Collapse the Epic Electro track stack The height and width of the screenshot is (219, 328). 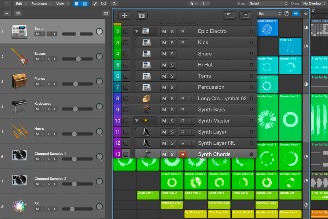click(137, 31)
